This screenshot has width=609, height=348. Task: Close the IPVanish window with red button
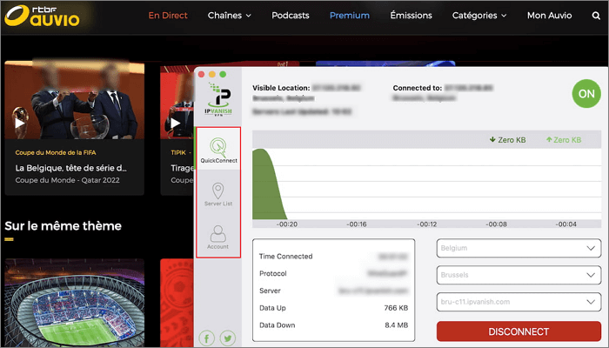(201, 74)
